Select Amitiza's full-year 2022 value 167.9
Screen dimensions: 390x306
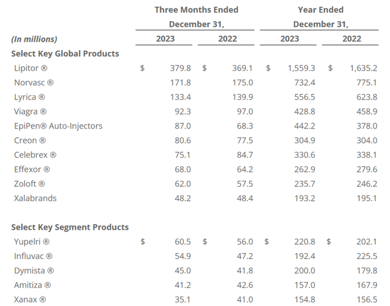(x=367, y=285)
